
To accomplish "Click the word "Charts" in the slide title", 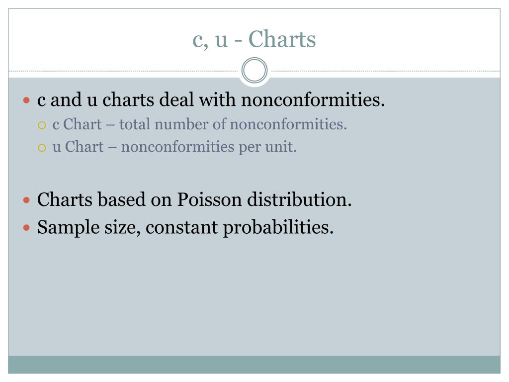I will 282,39.
